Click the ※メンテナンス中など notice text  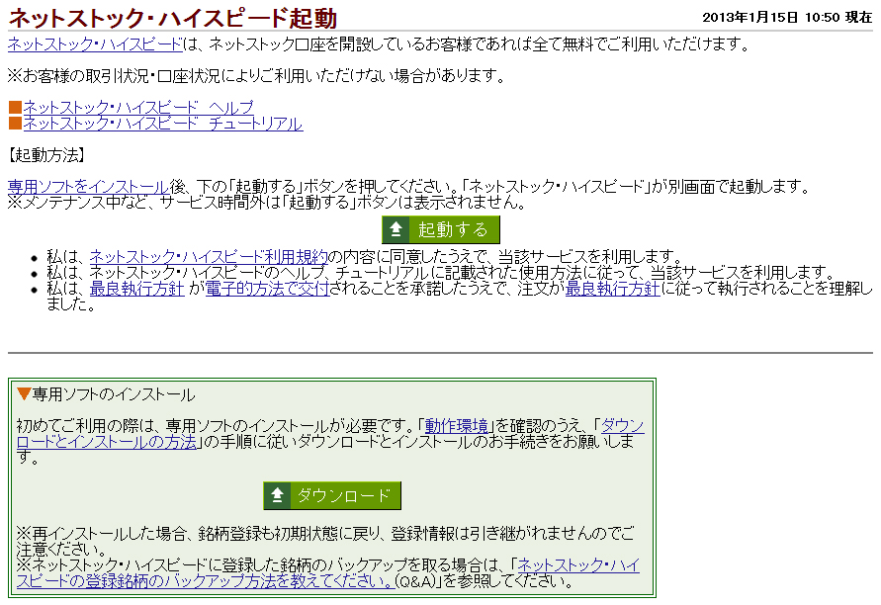[267, 203]
